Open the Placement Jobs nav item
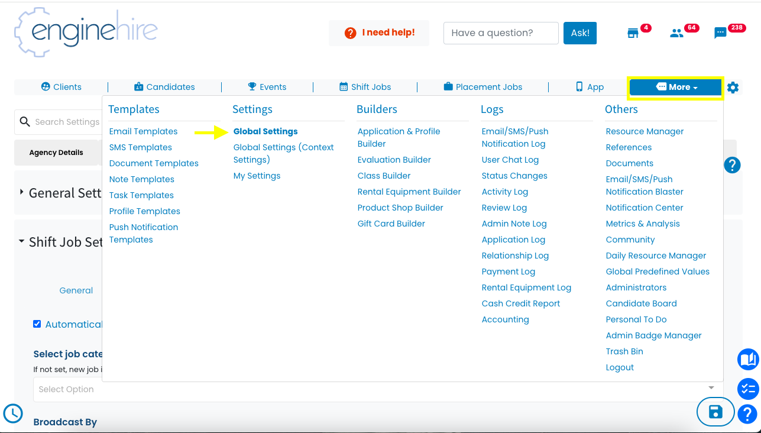 482,87
